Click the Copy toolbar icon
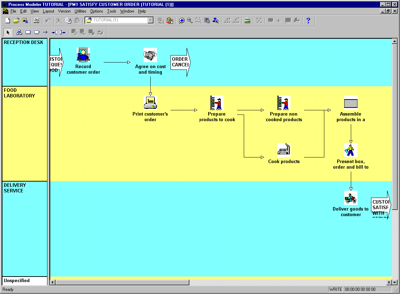Screen dimensions: 400x294 (x=68, y=21)
